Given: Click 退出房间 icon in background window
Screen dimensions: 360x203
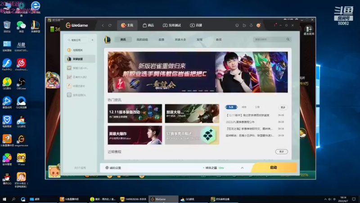Looking at the screenshot, I should [x=309, y=30].
